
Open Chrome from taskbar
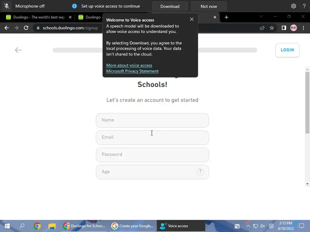[37, 226]
